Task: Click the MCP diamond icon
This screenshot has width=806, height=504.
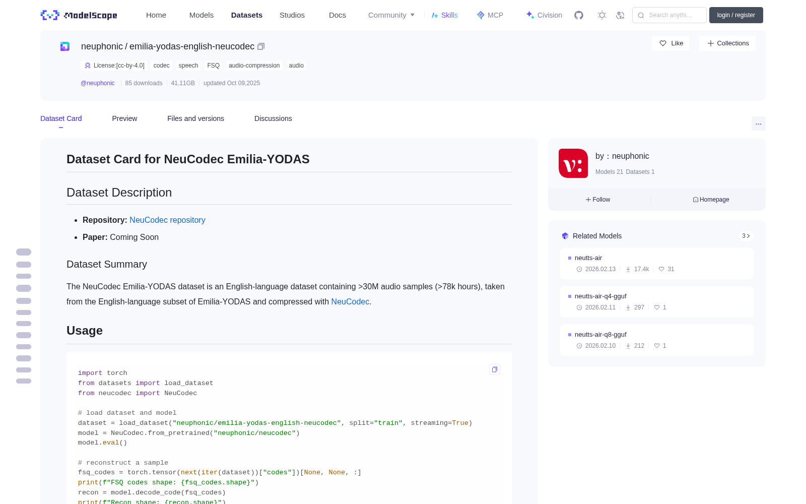Action: tap(481, 15)
